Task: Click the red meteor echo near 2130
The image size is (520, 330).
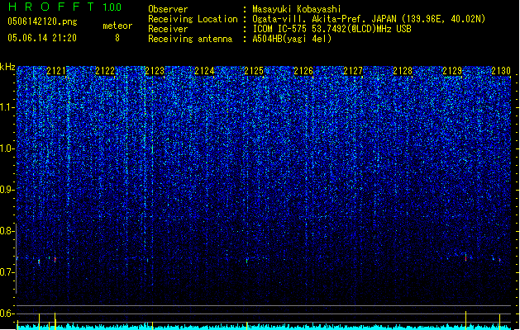Action: [500, 260]
